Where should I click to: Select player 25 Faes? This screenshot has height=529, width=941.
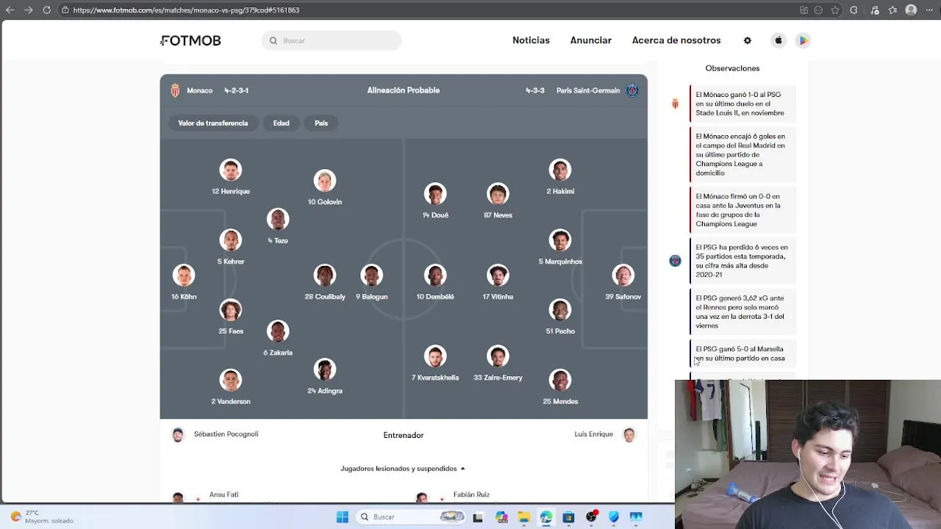point(231,317)
